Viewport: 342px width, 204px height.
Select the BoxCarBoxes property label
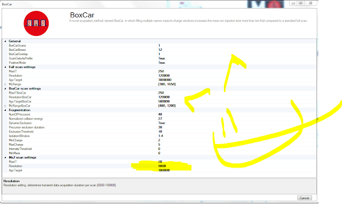17,50
